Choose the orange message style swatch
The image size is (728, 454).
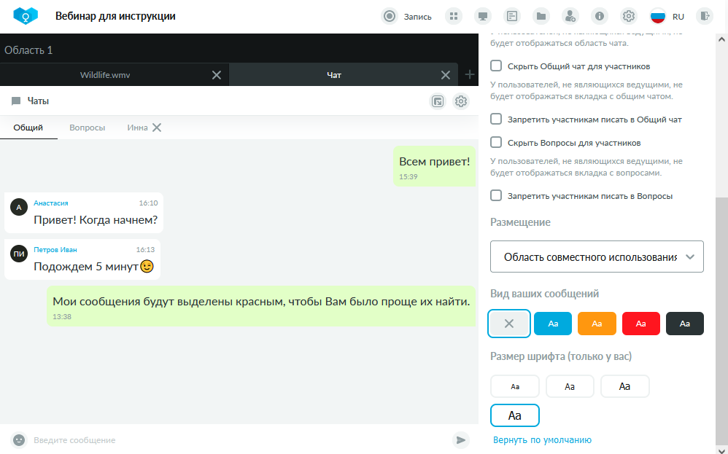(x=597, y=324)
